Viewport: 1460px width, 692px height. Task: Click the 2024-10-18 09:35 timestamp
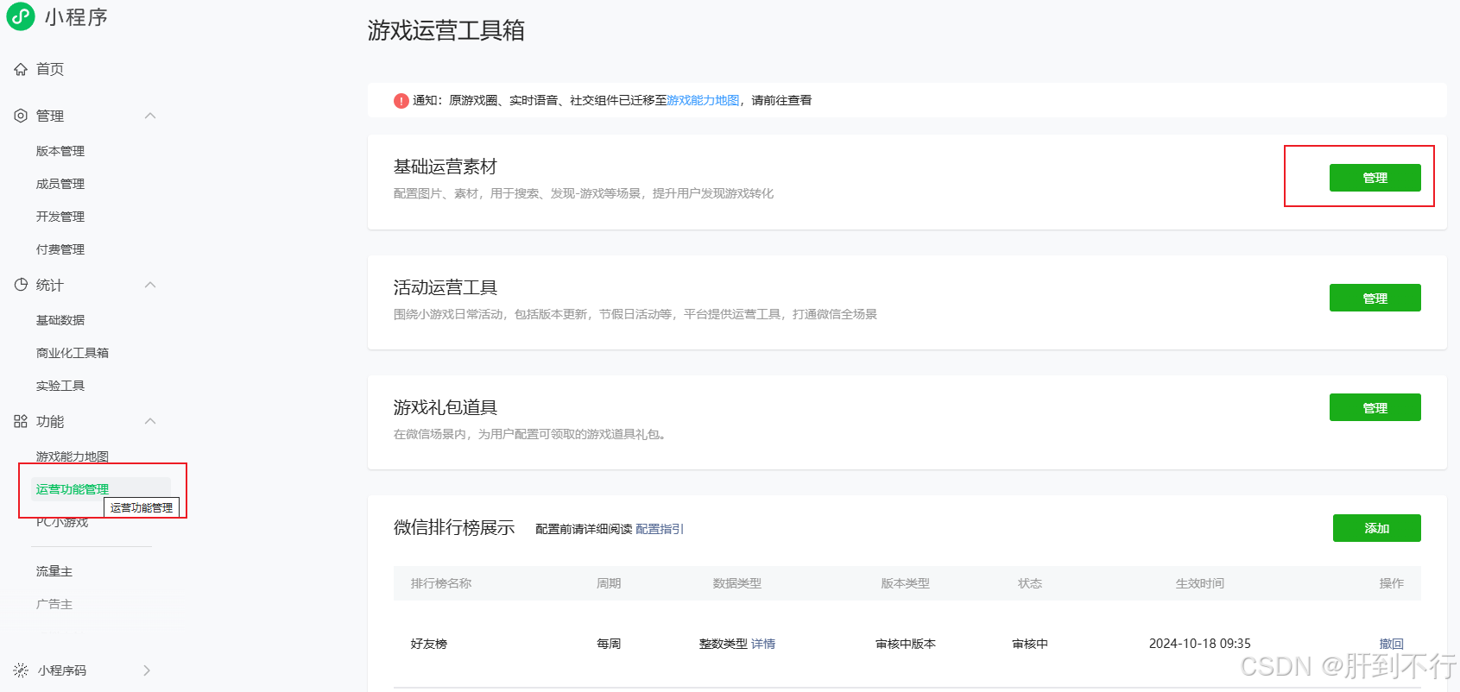tap(1199, 644)
